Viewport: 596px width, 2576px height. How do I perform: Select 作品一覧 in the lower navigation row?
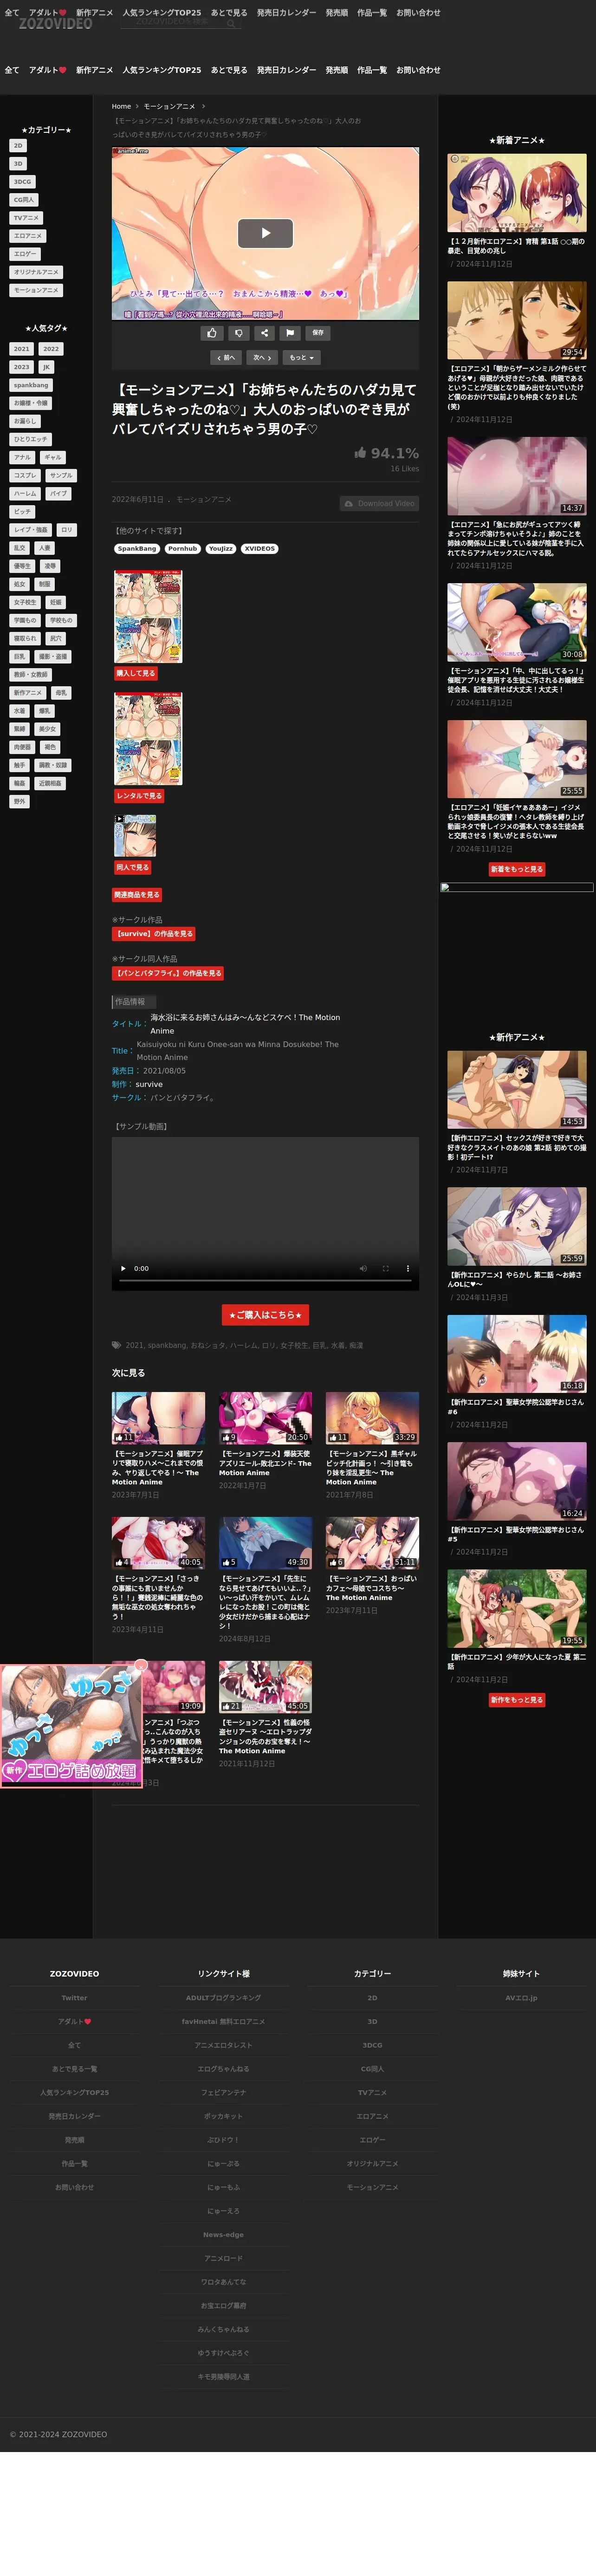coord(372,70)
